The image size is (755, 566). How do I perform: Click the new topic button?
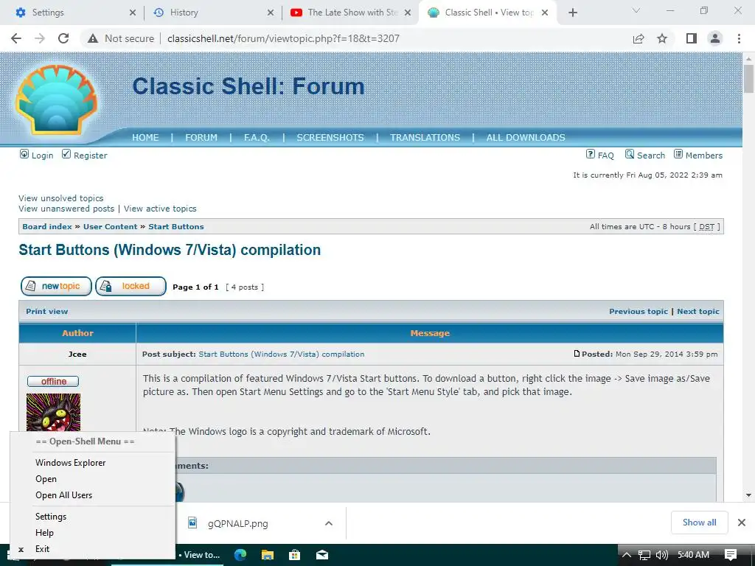pos(56,287)
